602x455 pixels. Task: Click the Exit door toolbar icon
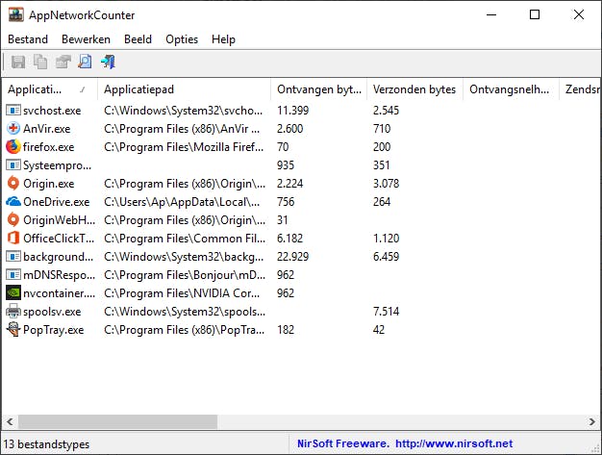(x=108, y=63)
